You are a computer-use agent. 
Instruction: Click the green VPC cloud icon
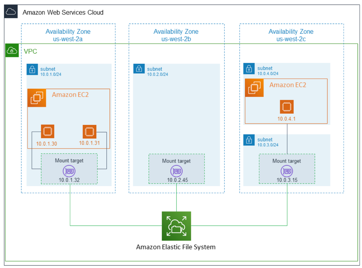(x=12, y=50)
